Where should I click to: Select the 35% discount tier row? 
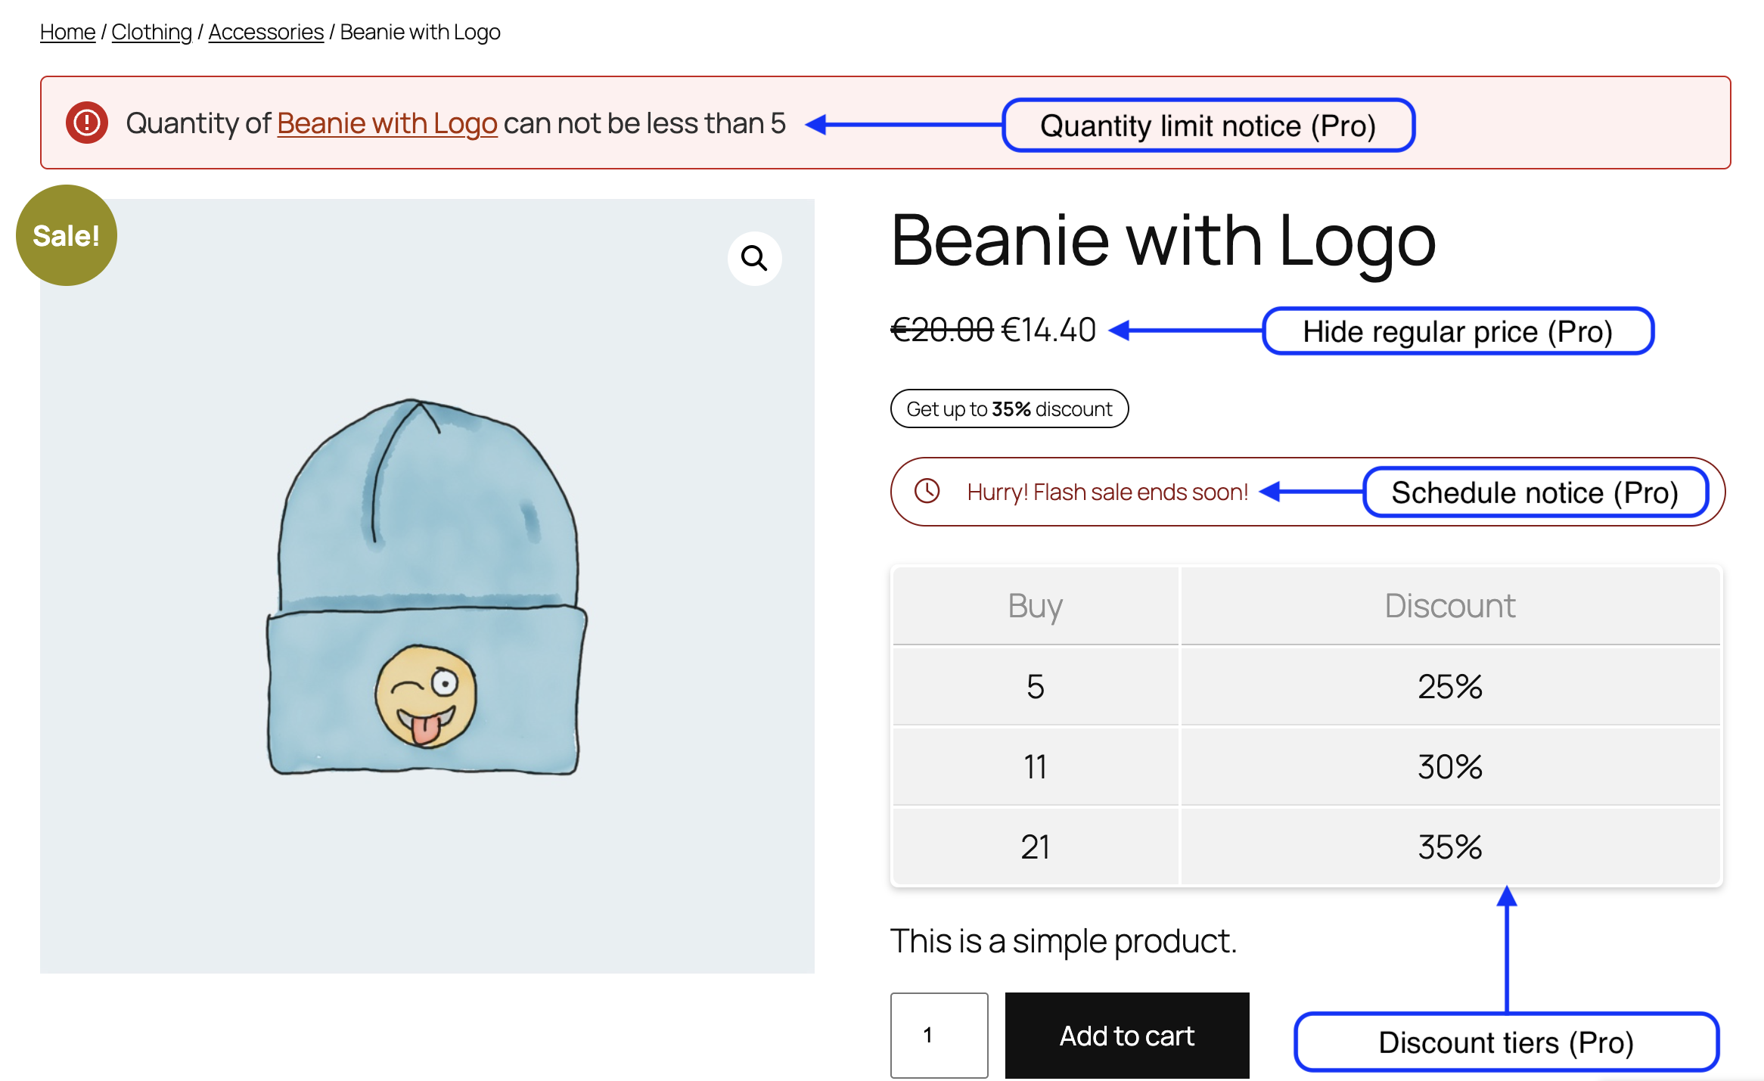1306,846
